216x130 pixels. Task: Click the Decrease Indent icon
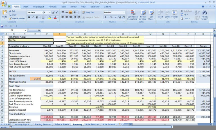[75, 17]
